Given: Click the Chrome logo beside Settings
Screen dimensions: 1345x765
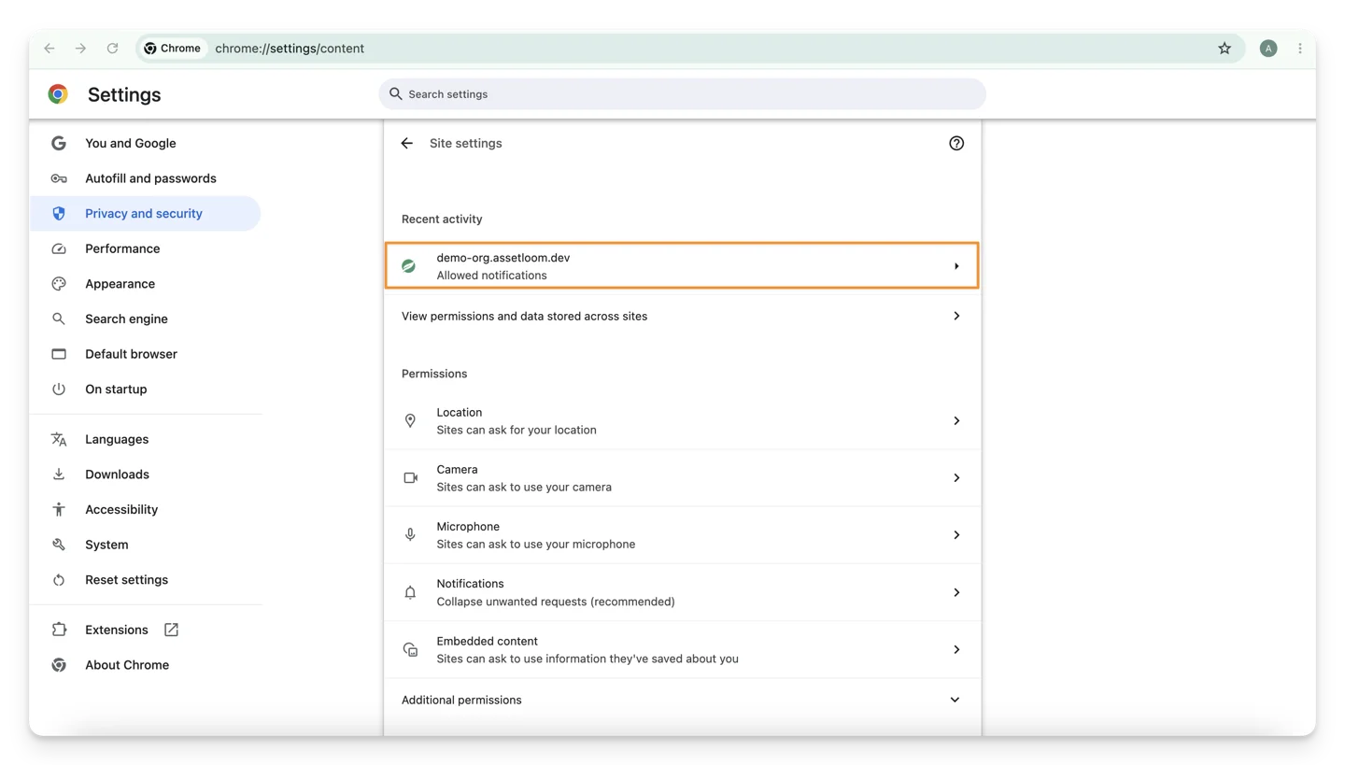Looking at the screenshot, I should tap(58, 94).
